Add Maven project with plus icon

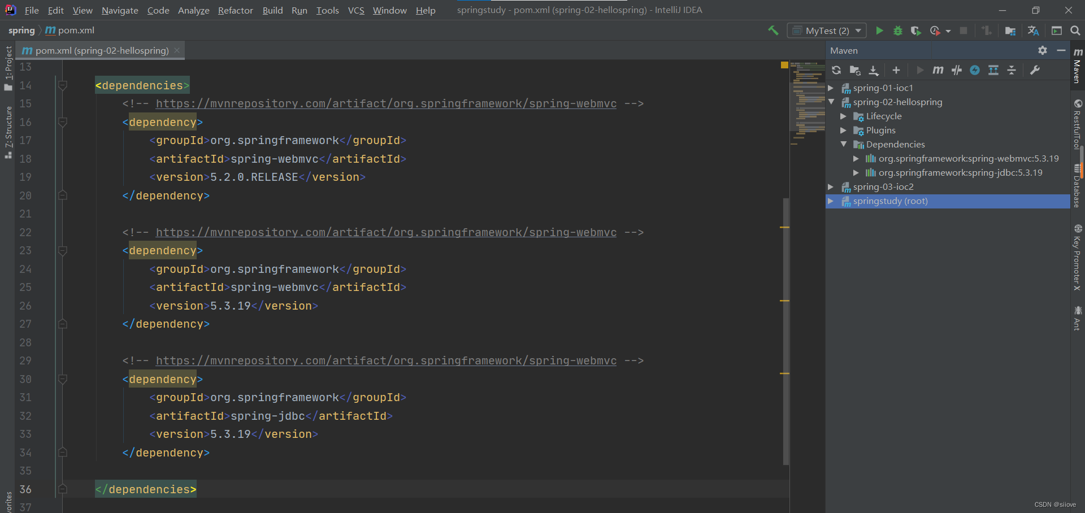tap(896, 70)
